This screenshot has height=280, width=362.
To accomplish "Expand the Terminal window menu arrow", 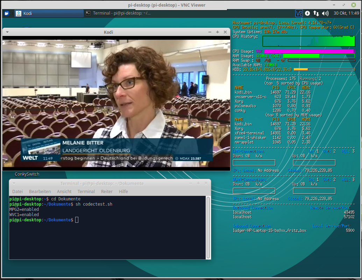I will point(14,183).
